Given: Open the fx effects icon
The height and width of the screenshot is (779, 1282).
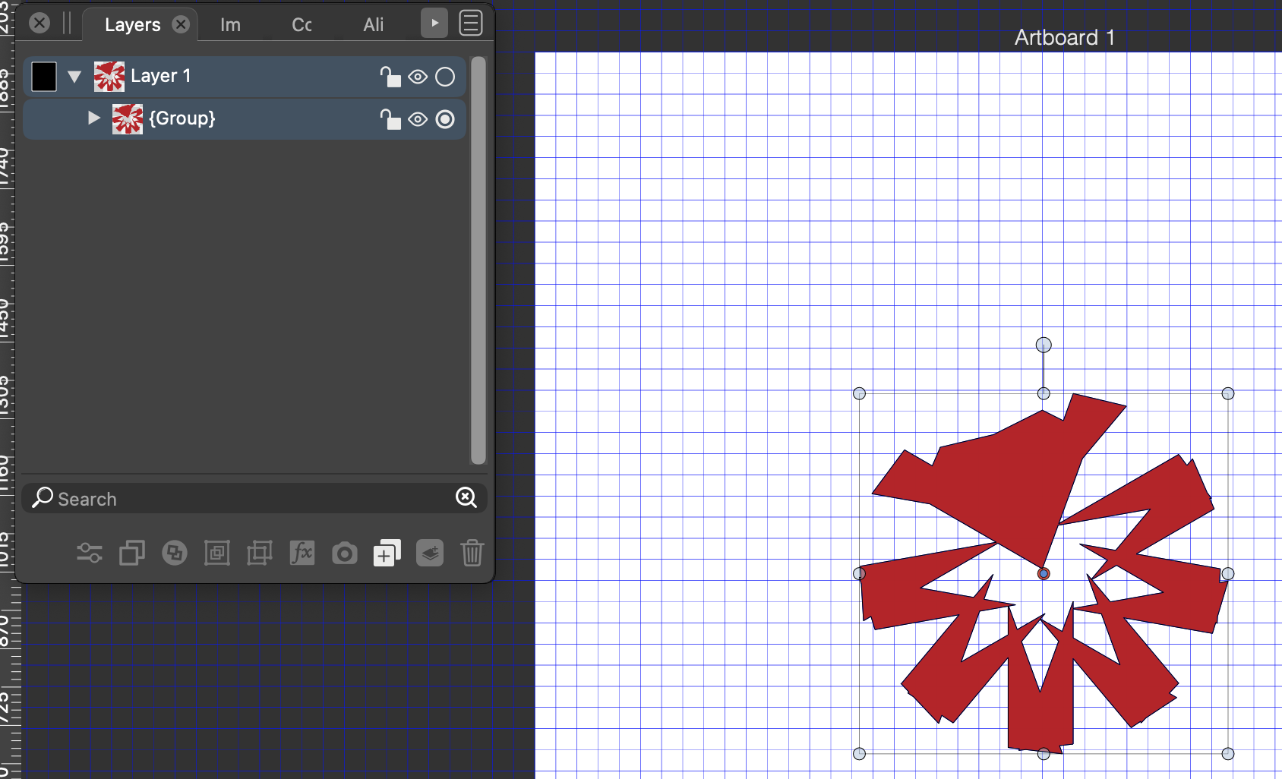Looking at the screenshot, I should click(x=302, y=553).
